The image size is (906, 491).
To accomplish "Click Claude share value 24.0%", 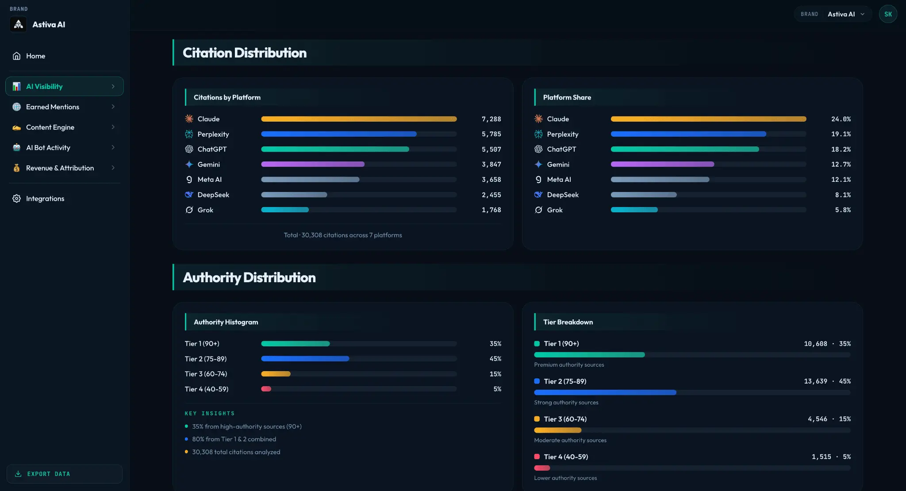I will [841, 119].
